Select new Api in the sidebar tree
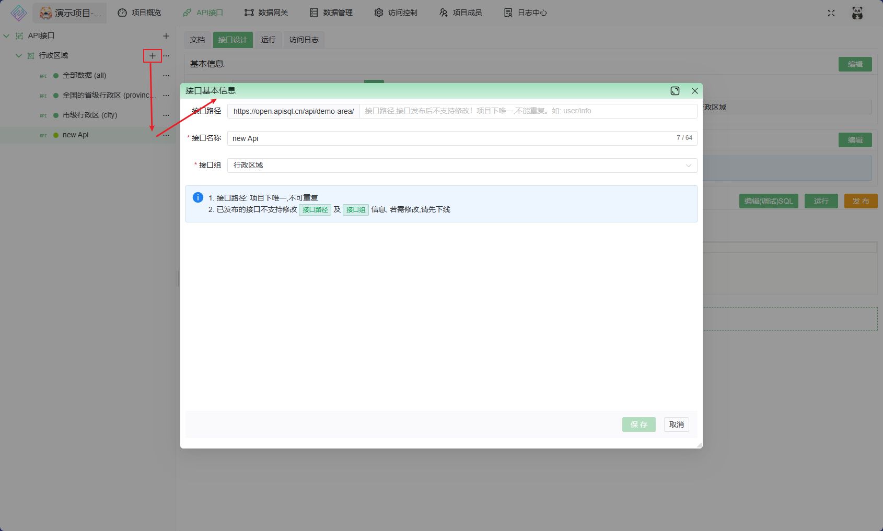Viewport: 883px width, 531px height. [76, 135]
